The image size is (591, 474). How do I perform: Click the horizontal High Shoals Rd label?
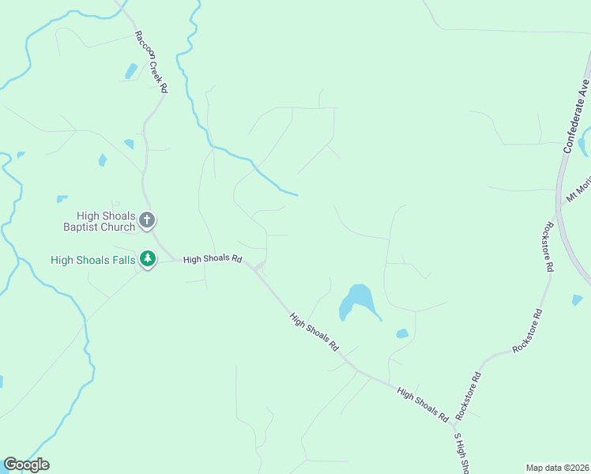pyautogui.click(x=213, y=258)
